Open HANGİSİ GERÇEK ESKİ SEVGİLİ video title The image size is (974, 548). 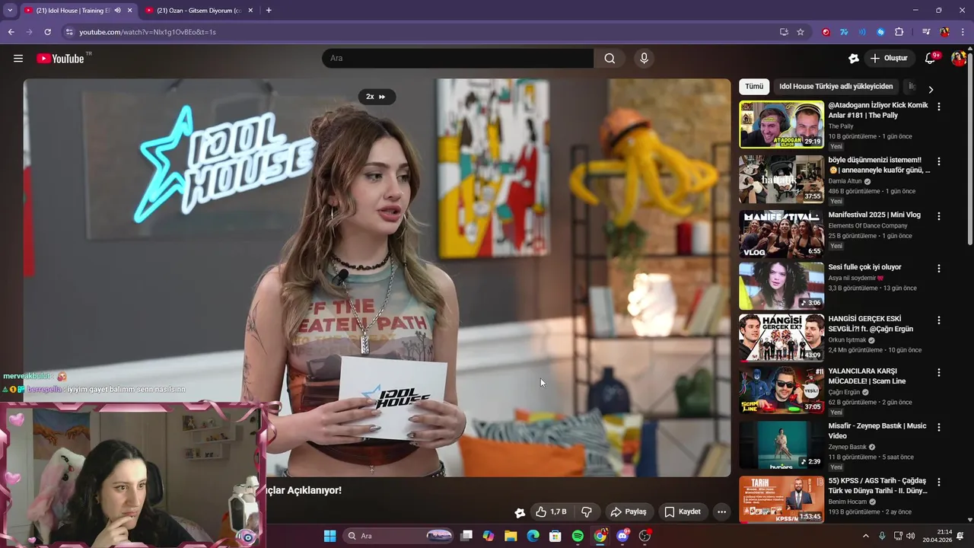[871, 324]
